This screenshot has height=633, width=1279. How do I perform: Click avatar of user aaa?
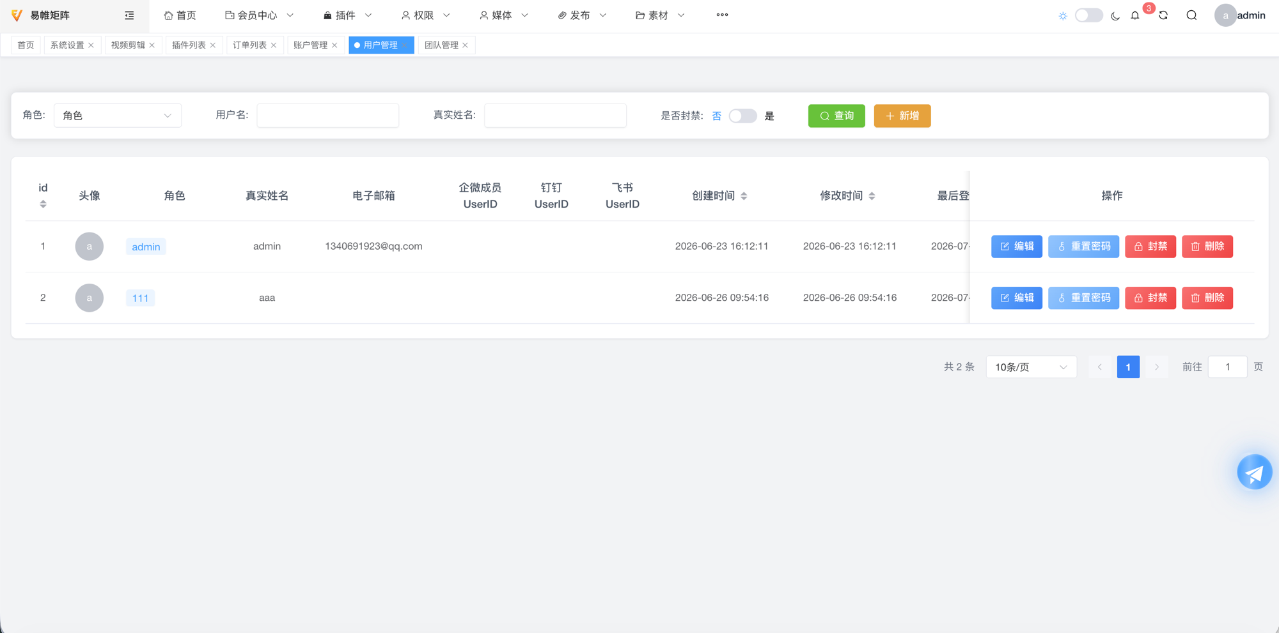tap(90, 298)
